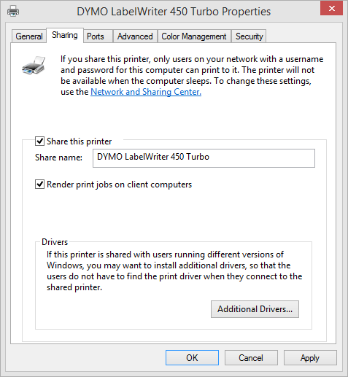This screenshot has width=348, height=377.
Task: Select the Sharing tab
Action: pos(65,35)
